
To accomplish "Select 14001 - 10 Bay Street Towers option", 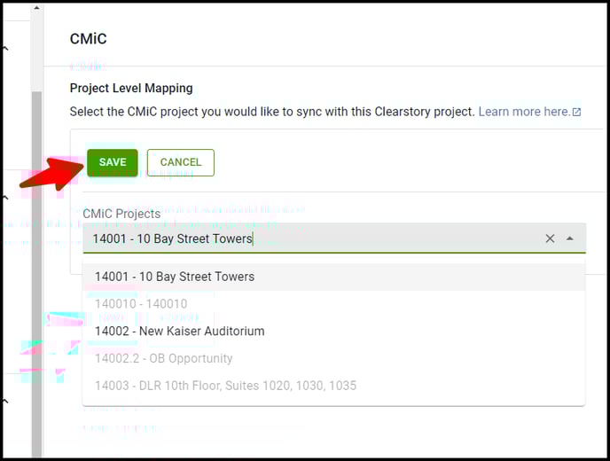I will tap(175, 277).
